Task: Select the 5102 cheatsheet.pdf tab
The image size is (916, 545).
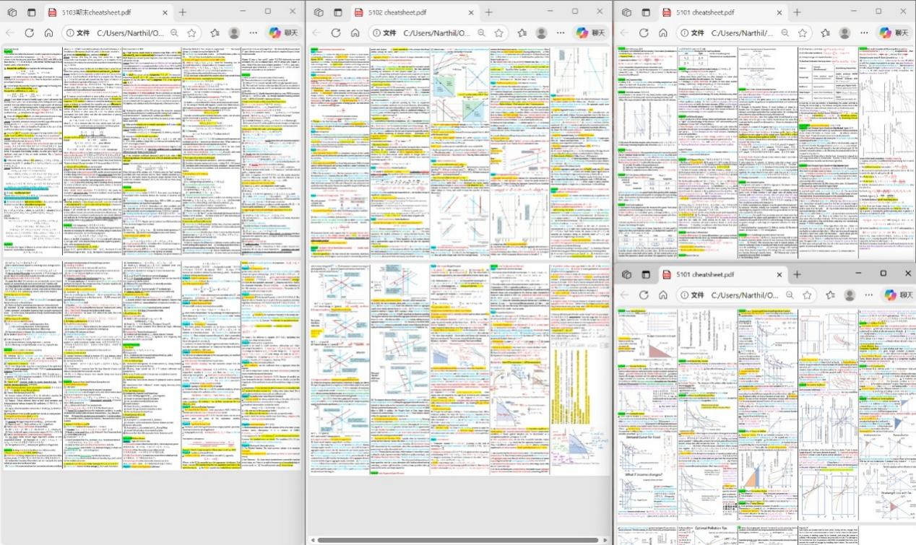Action: point(408,12)
